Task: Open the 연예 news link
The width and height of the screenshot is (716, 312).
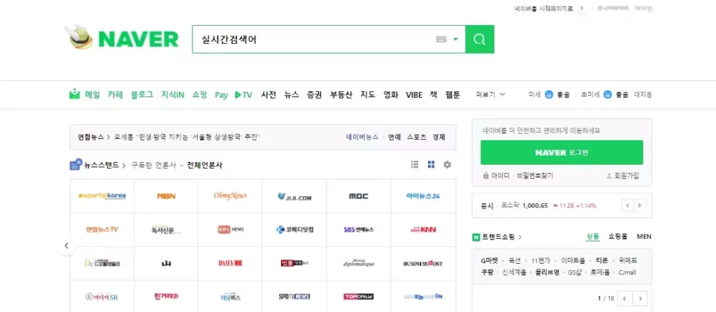Action: 394,137
